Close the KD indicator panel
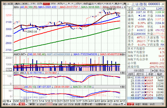The height and width of the screenshot is (108, 167). coord(125,73)
